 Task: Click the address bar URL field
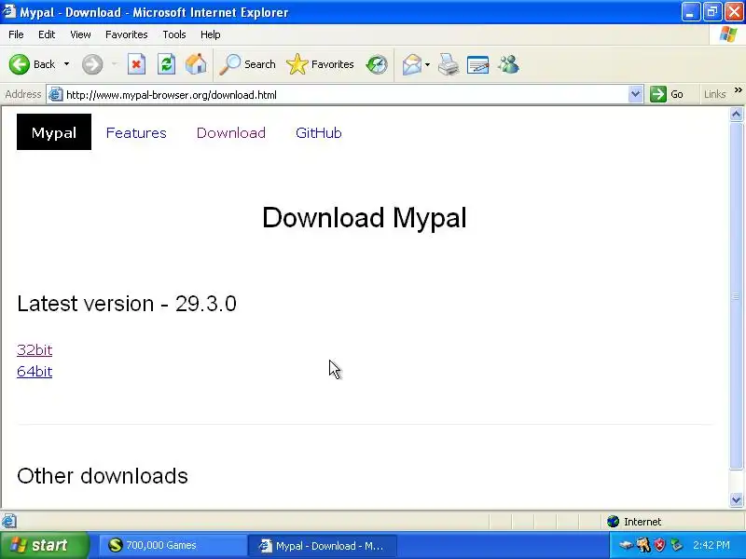coord(345,95)
